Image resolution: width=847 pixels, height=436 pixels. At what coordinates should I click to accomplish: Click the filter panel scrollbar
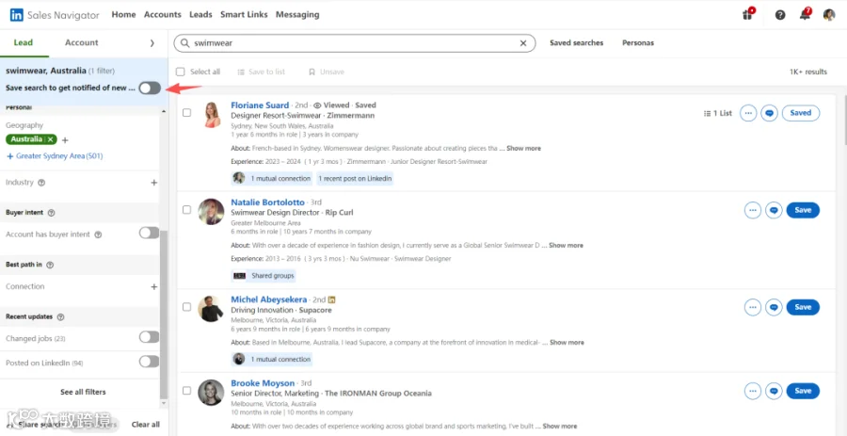pyautogui.click(x=164, y=314)
